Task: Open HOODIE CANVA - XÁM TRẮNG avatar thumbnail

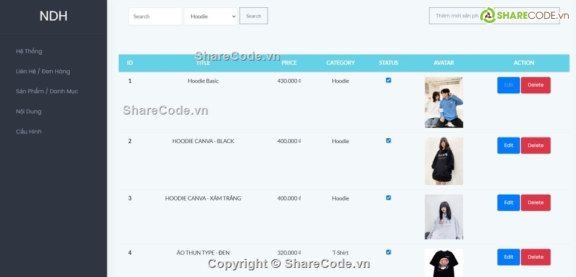Action: [444, 216]
